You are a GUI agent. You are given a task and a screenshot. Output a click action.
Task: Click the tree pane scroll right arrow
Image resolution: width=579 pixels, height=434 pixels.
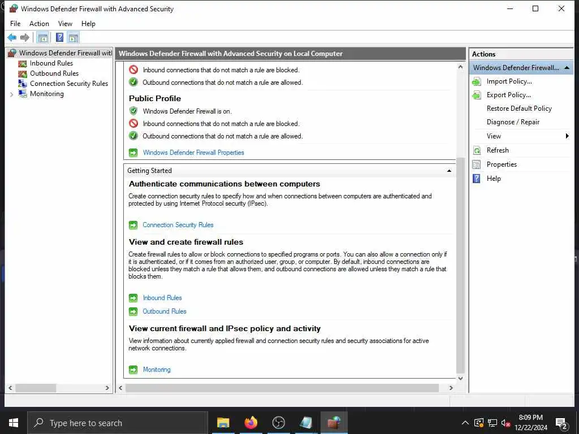pyautogui.click(x=107, y=388)
